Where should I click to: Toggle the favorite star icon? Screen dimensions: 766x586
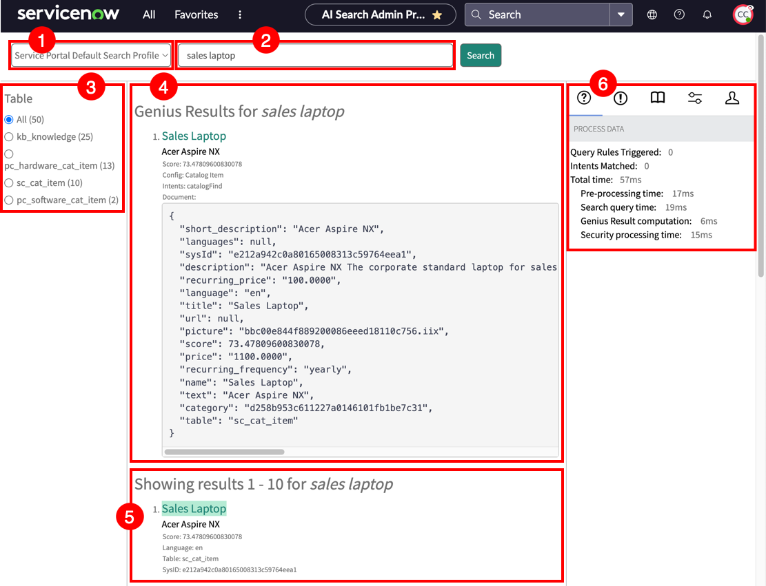tap(437, 14)
